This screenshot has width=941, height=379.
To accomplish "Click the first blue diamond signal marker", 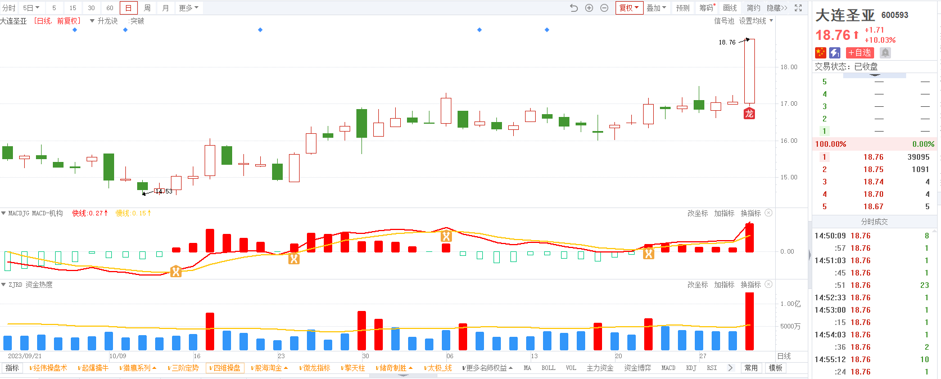I will tap(75, 30).
